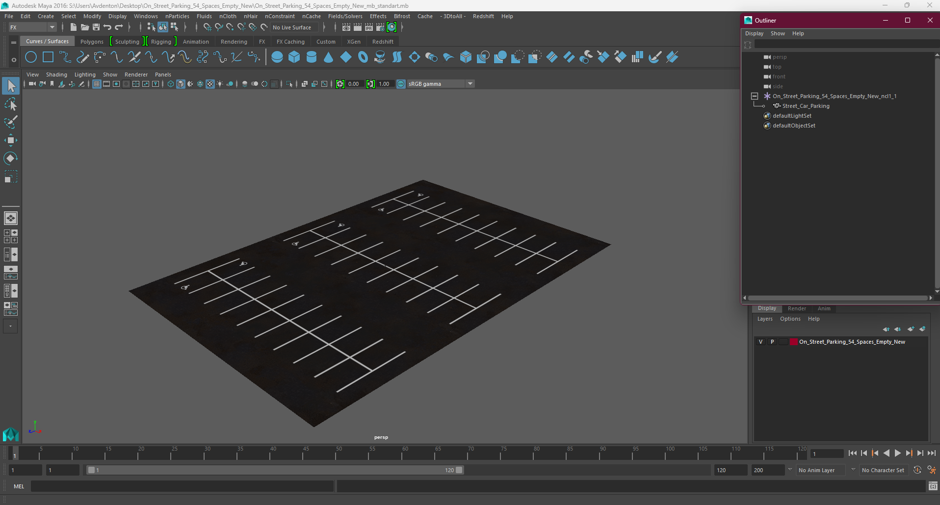The image size is (940, 505).
Task: Click the Save Scene disk icon
Action: [96, 27]
